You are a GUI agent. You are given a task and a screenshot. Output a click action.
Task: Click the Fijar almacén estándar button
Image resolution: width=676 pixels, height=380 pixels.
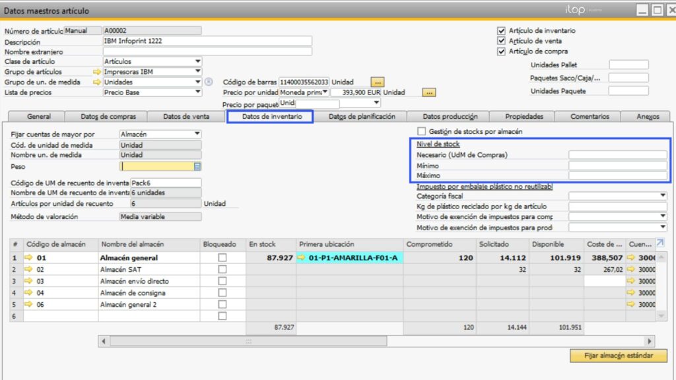tap(618, 356)
